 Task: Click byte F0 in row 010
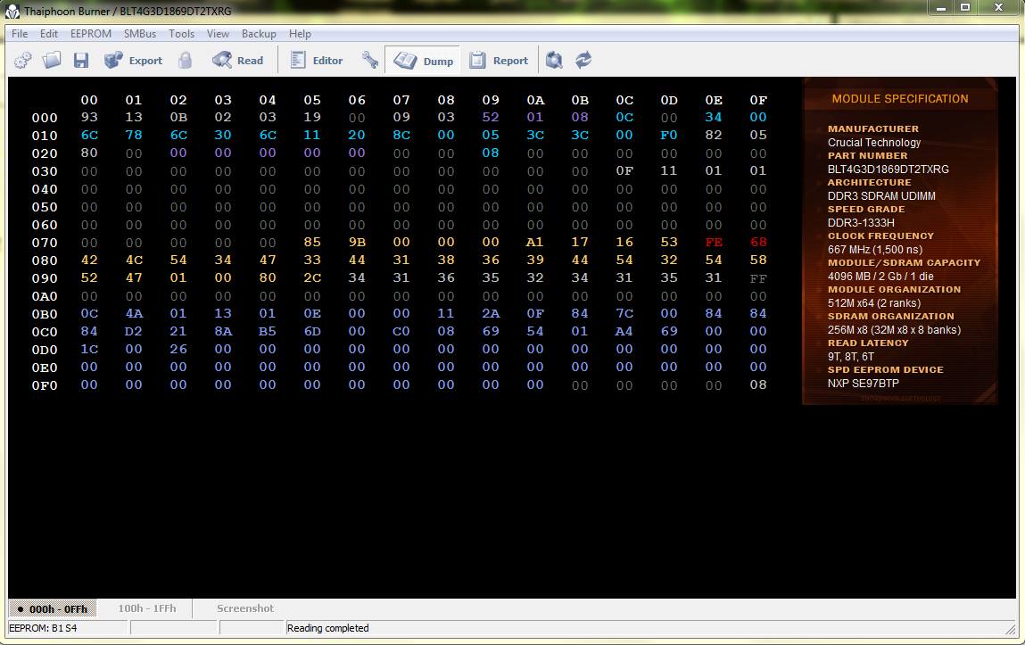tap(669, 135)
